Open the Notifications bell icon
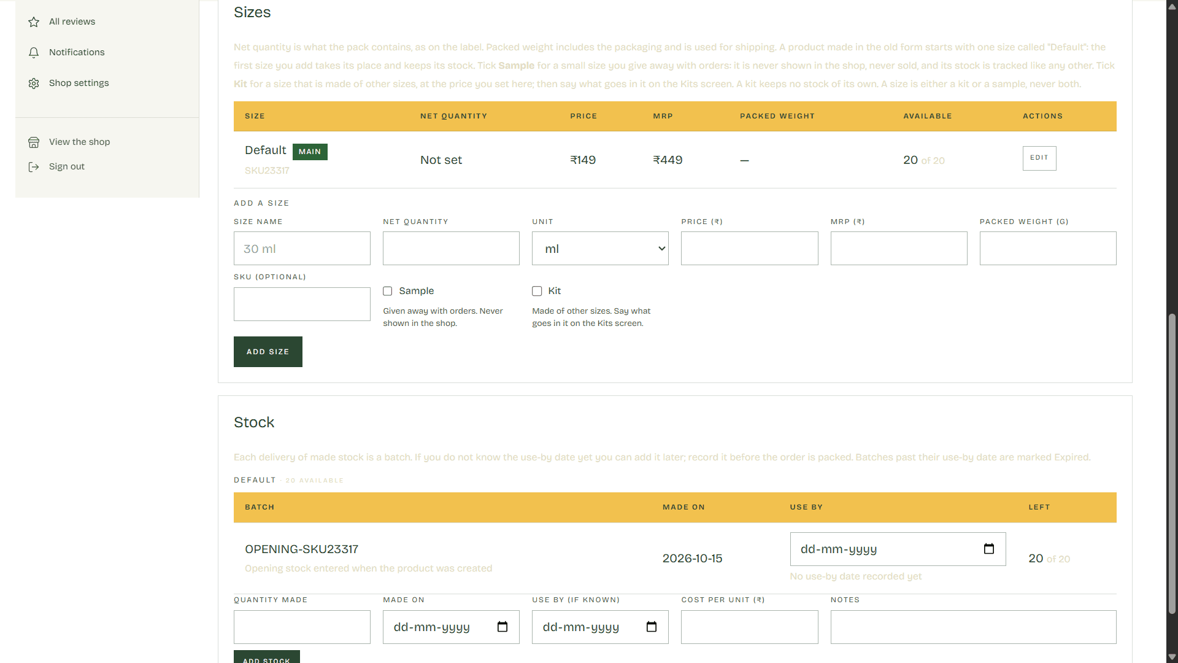The image size is (1178, 663). [x=34, y=53]
